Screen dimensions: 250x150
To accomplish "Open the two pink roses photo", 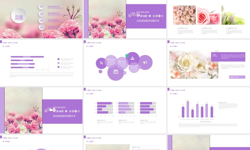I will coord(208,15).
